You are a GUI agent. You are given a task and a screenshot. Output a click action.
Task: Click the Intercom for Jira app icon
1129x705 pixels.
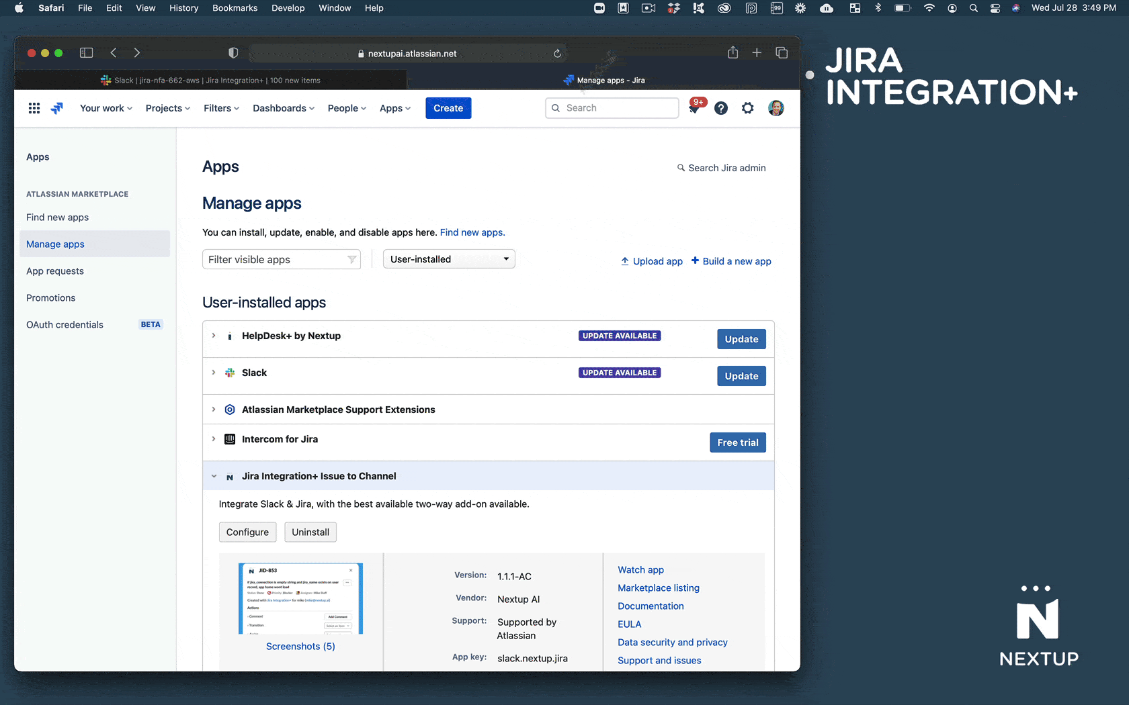230,439
